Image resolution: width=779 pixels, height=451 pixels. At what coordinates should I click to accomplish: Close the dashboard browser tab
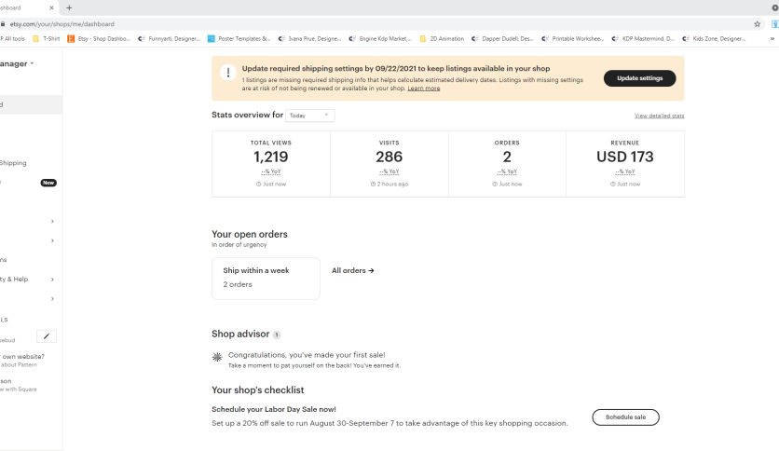tap(51, 8)
